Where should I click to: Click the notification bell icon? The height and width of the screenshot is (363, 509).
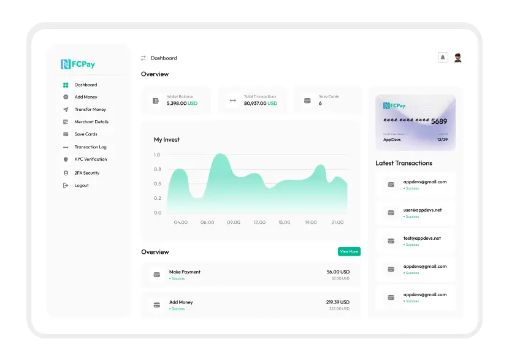coord(443,58)
